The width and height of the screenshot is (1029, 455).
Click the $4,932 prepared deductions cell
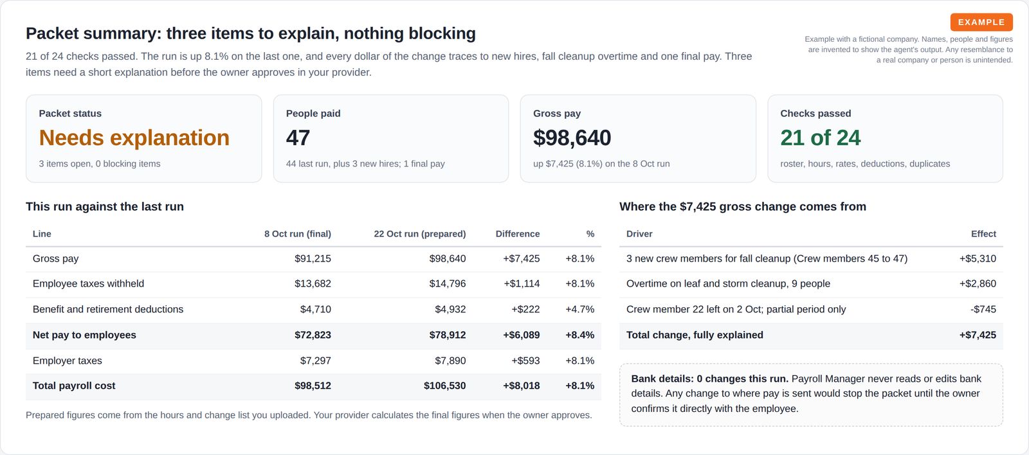450,309
